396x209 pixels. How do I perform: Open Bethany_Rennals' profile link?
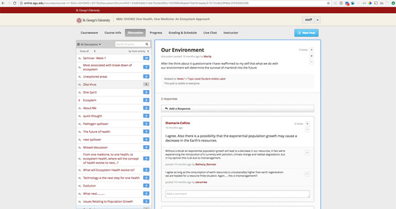pos(206,164)
